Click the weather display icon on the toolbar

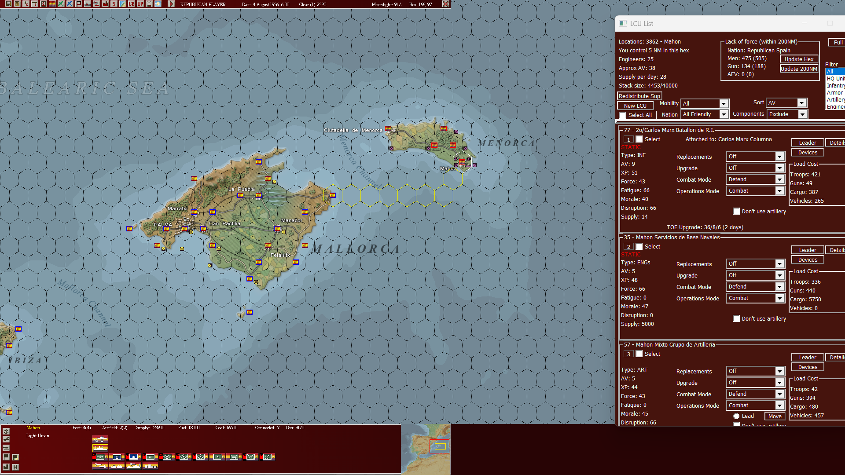(157, 4)
